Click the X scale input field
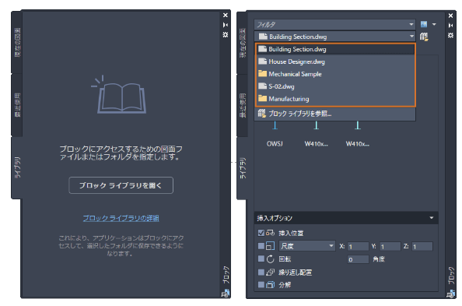 point(358,246)
